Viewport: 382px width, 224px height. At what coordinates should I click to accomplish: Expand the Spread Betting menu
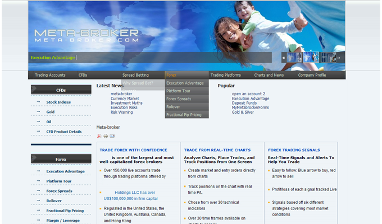(x=135, y=75)
